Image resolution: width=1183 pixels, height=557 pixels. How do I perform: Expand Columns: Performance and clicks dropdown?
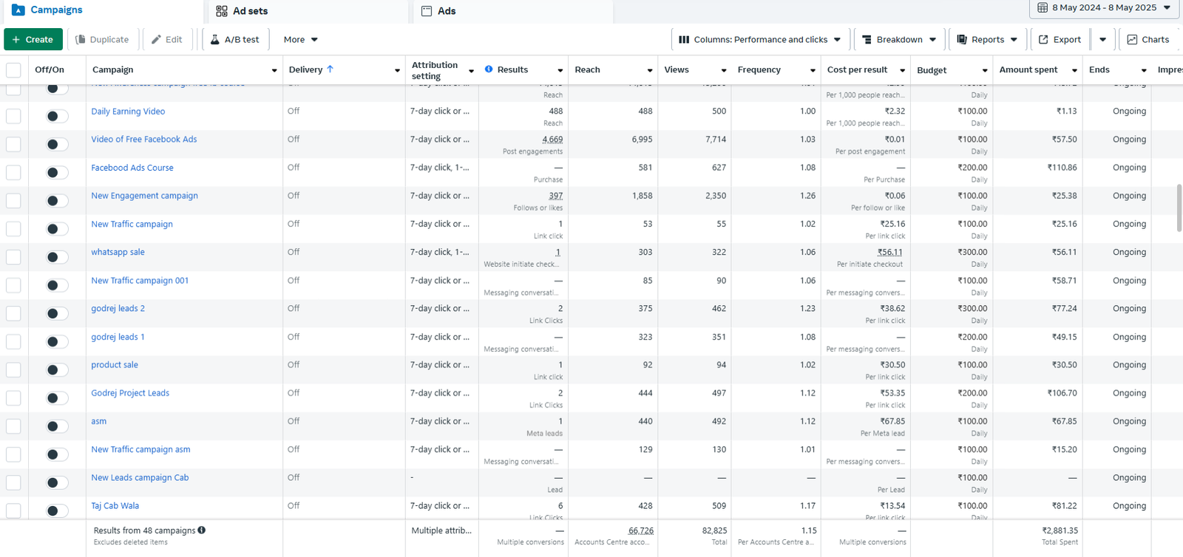(760, 40)
